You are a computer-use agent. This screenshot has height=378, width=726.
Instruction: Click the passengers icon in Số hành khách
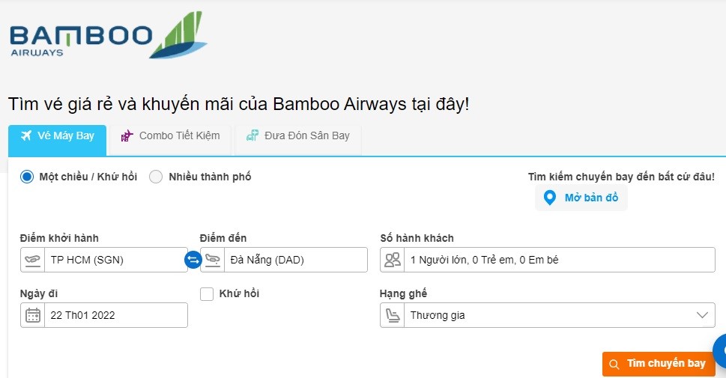pyautogui.click(x=393, y=260)
